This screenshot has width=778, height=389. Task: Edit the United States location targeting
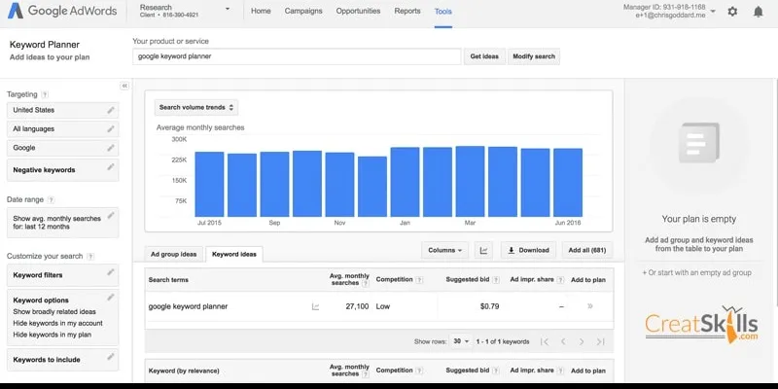[111, 110]
